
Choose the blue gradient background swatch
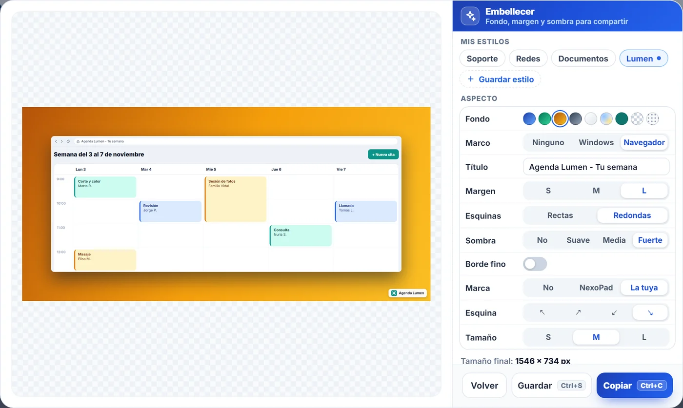point(529,118)
